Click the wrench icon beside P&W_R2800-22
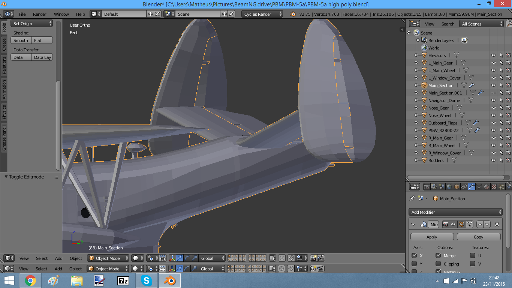This screenshot has height=288, width=512. coord(477,130)
